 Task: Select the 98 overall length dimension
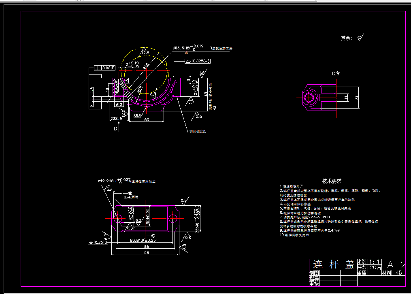coord(146,252)
